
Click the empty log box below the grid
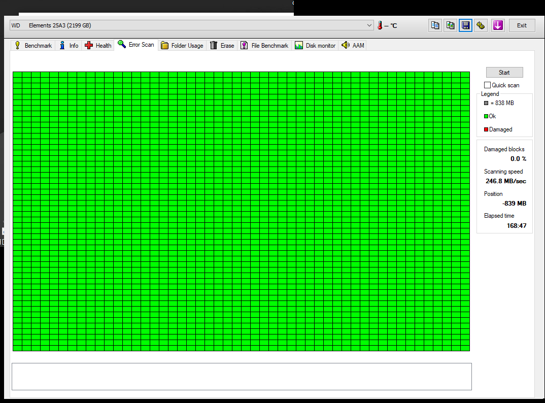241,376
